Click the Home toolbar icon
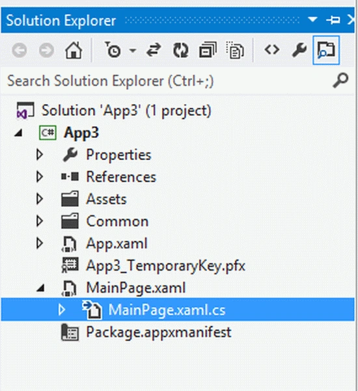This screenshot has width=358, height=391. click(74, 50)
